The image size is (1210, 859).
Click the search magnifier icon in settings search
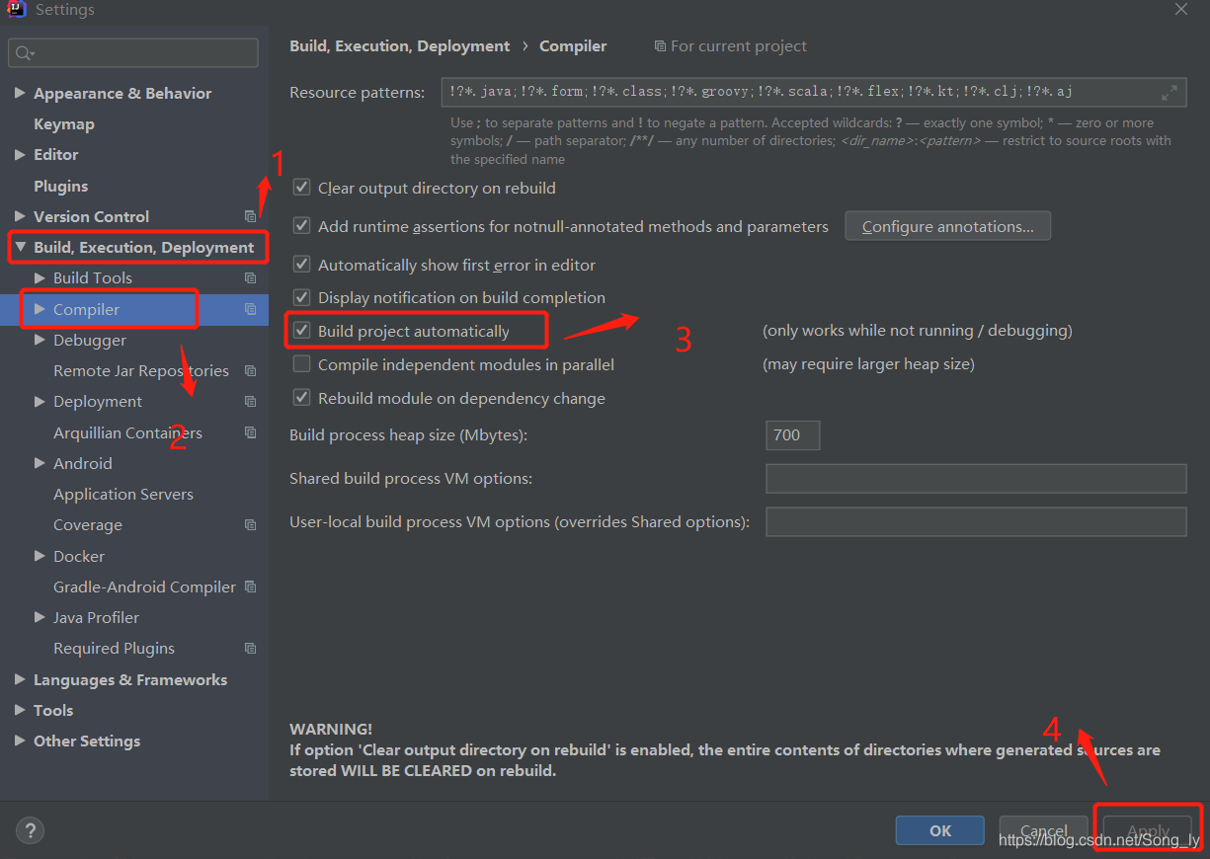point(24,52)
